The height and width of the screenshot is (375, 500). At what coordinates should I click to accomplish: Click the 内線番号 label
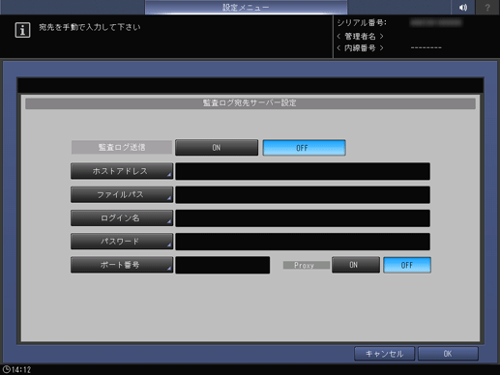click(x=360, y=48)
